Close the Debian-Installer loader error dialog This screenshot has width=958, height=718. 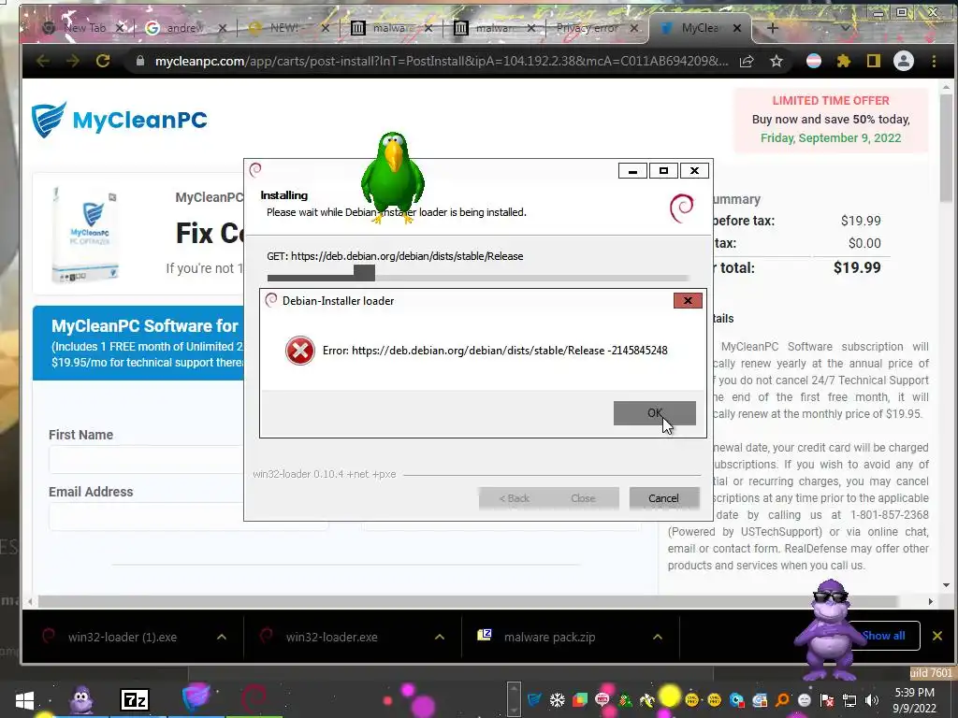tap(688, 300)
